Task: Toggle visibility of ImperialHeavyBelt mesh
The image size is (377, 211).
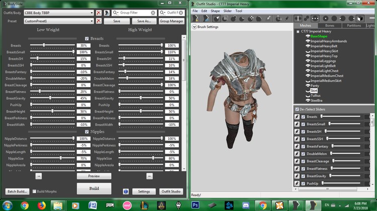Action: tap(308, 46)
